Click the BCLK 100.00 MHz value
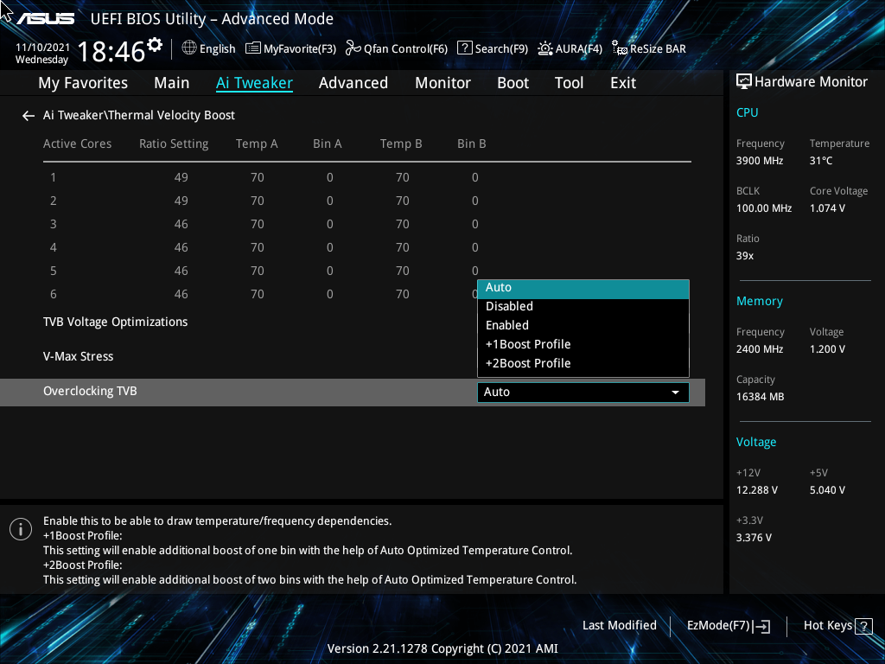This screenshot has width=885, height=664. [764, 208]
